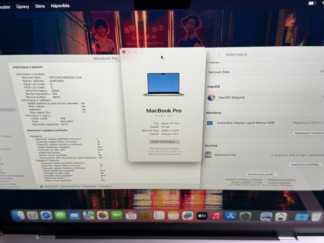Launch Safari from the dock
This screenshot has height=243, width=324.
click(x=46, y=216)
